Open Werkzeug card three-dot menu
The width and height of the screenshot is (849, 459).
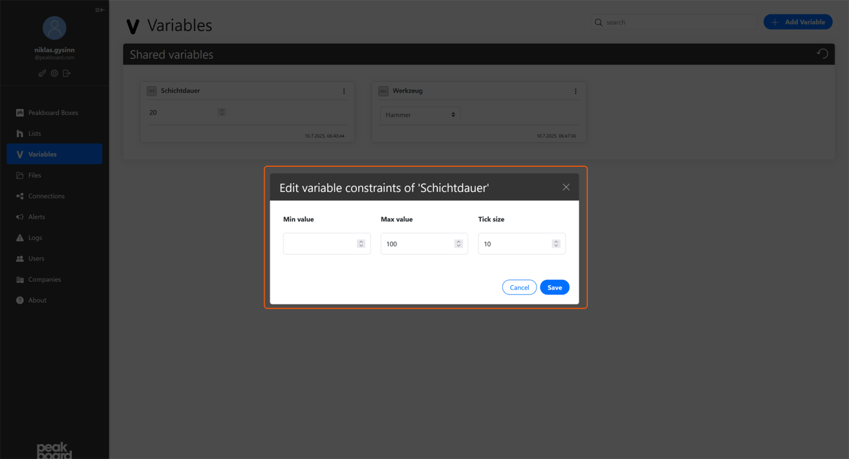tap(576, 92)
